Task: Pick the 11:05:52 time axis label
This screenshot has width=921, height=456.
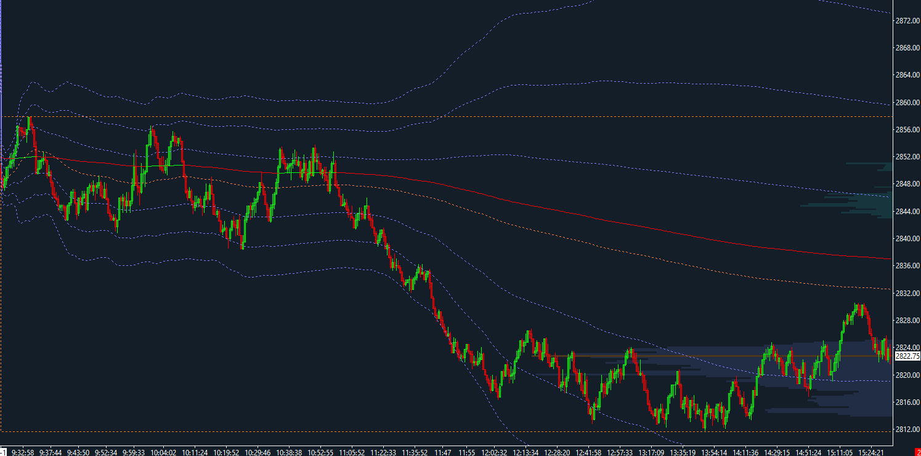Action: (x=352, y=452)
